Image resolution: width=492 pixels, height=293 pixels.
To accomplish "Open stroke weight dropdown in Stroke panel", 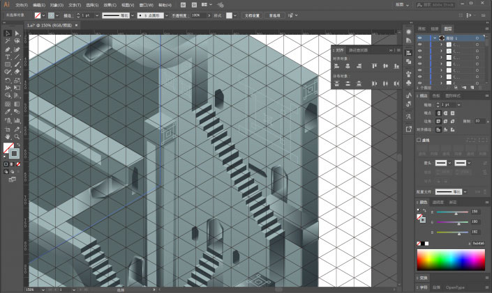I will tap(459, 105).
